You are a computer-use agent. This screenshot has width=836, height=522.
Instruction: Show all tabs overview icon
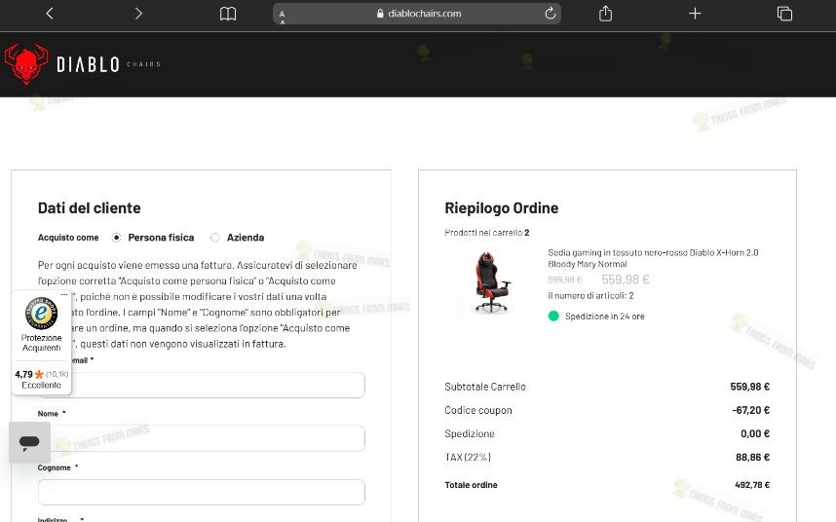[x=784, y=14]
